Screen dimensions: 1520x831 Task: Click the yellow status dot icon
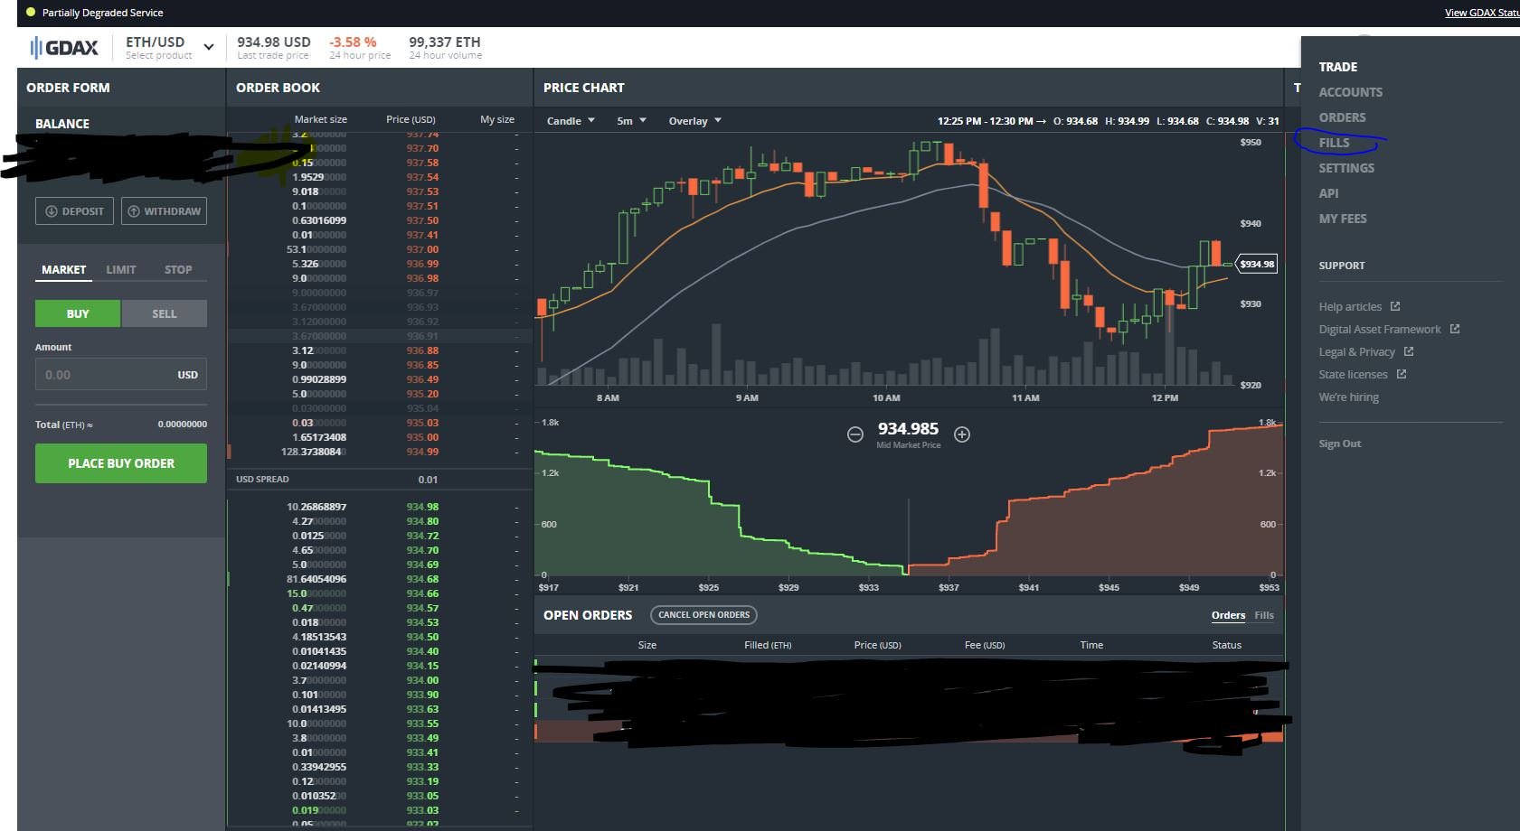coord(30,13)
